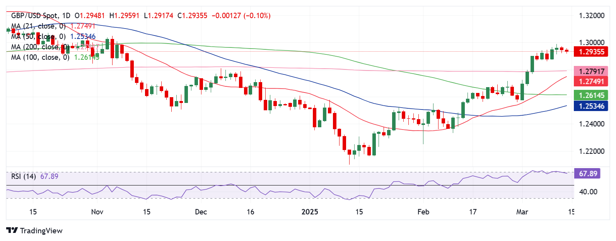Click the pink 1.27917 price tag
This screenshot has width=616, height=241.
591,71
